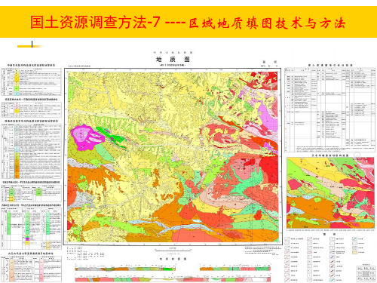This screenshot has height=283, width=377.
Task: Click the second stratigraphic table on the left
Action: [32, 109]
